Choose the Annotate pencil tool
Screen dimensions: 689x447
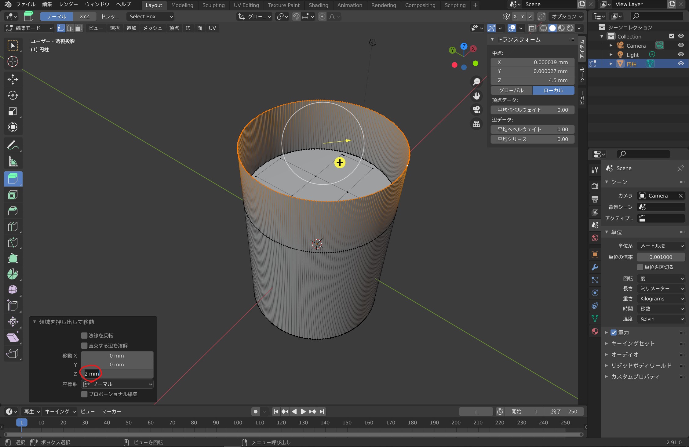(13, 145)
